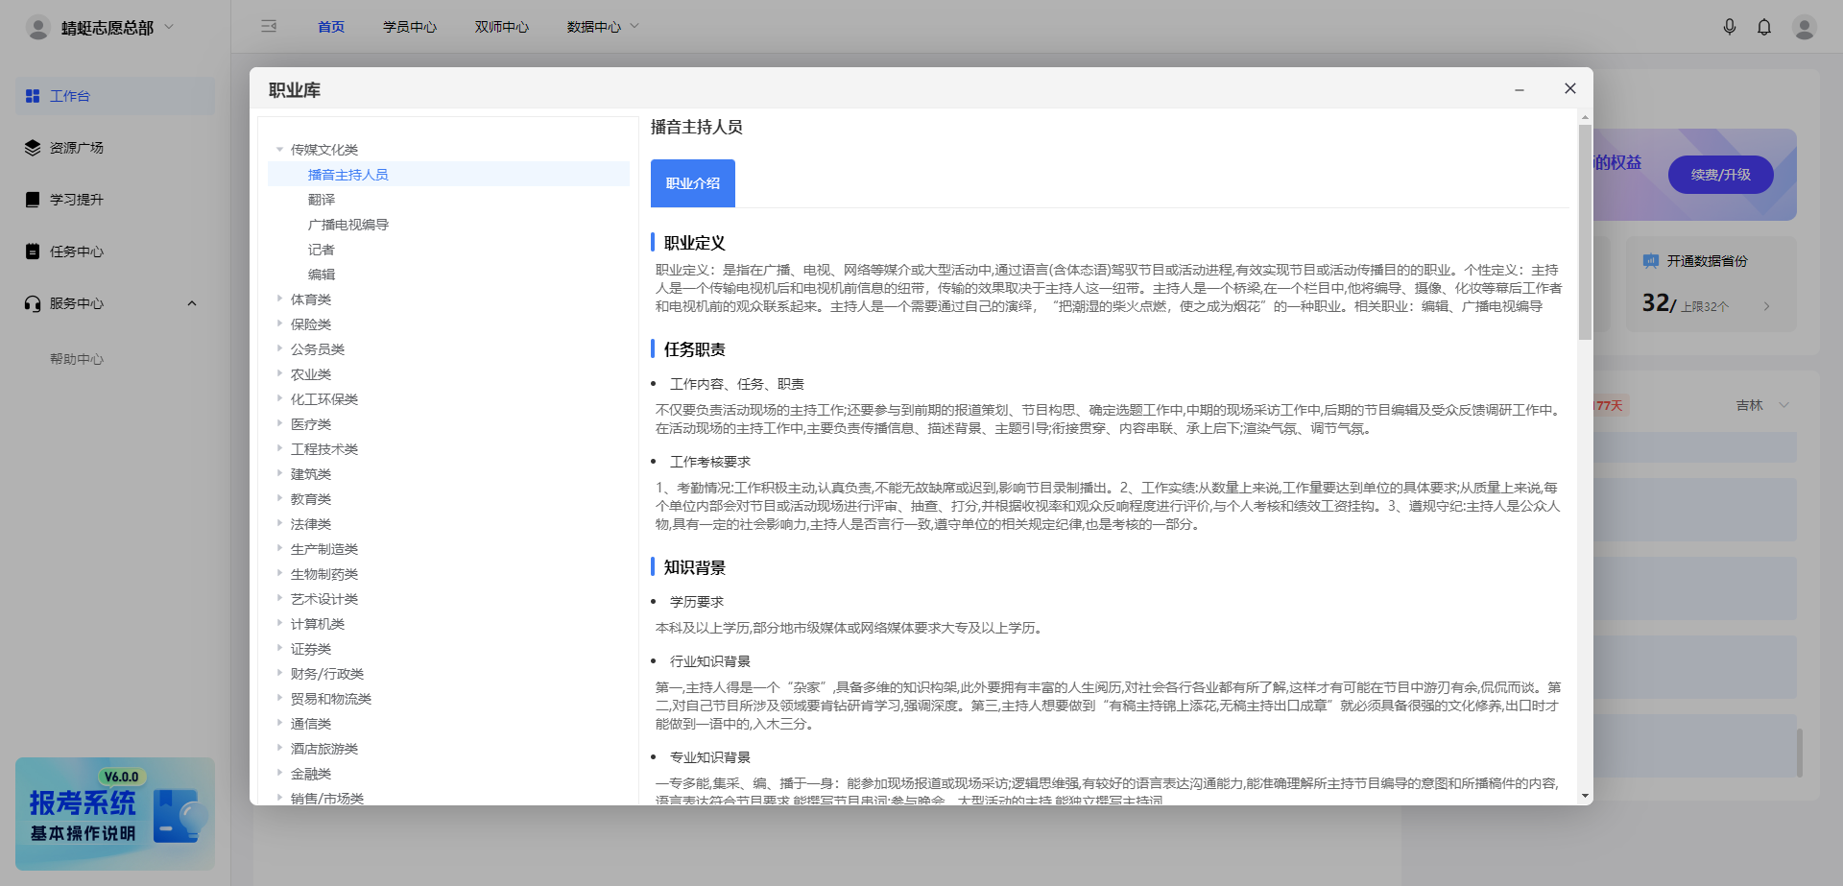This screenshot has width=1843, height=886.
Task: Click the 开通数据省份 chart icon
Action: [x=1649, y=260]
